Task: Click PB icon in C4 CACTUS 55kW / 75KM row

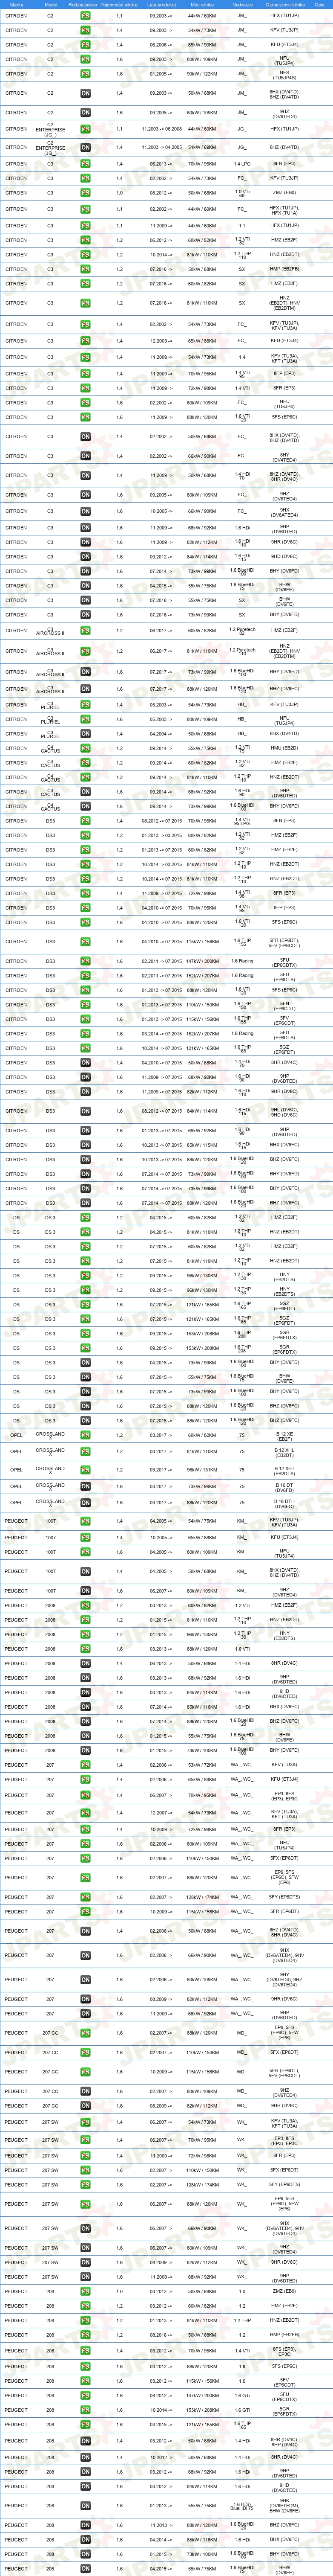Action: 86,748
